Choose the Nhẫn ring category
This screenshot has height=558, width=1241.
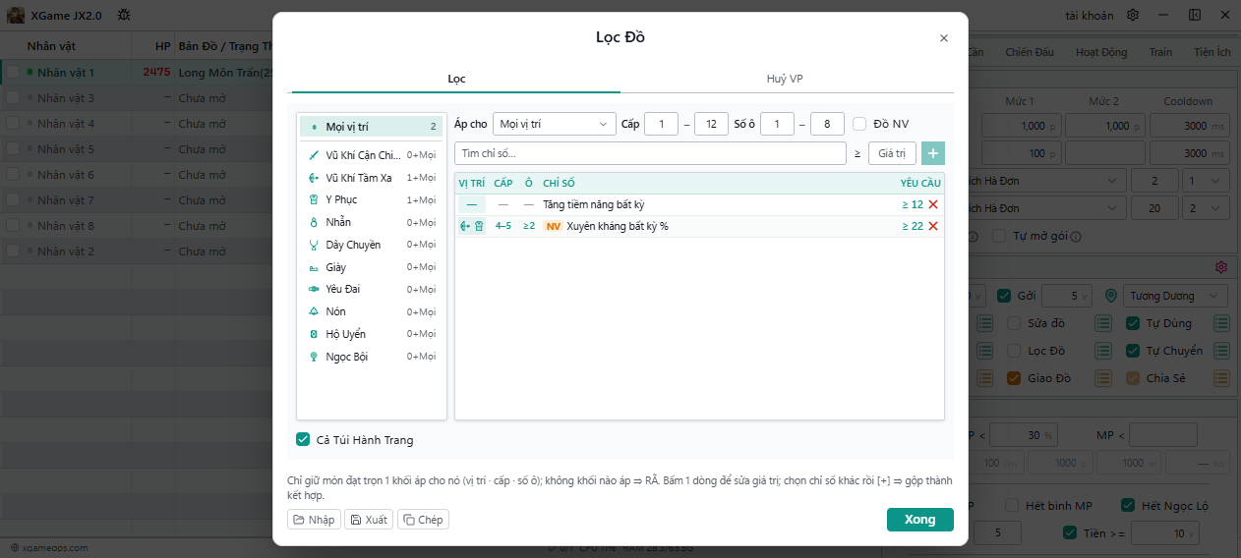coord(372,222)
